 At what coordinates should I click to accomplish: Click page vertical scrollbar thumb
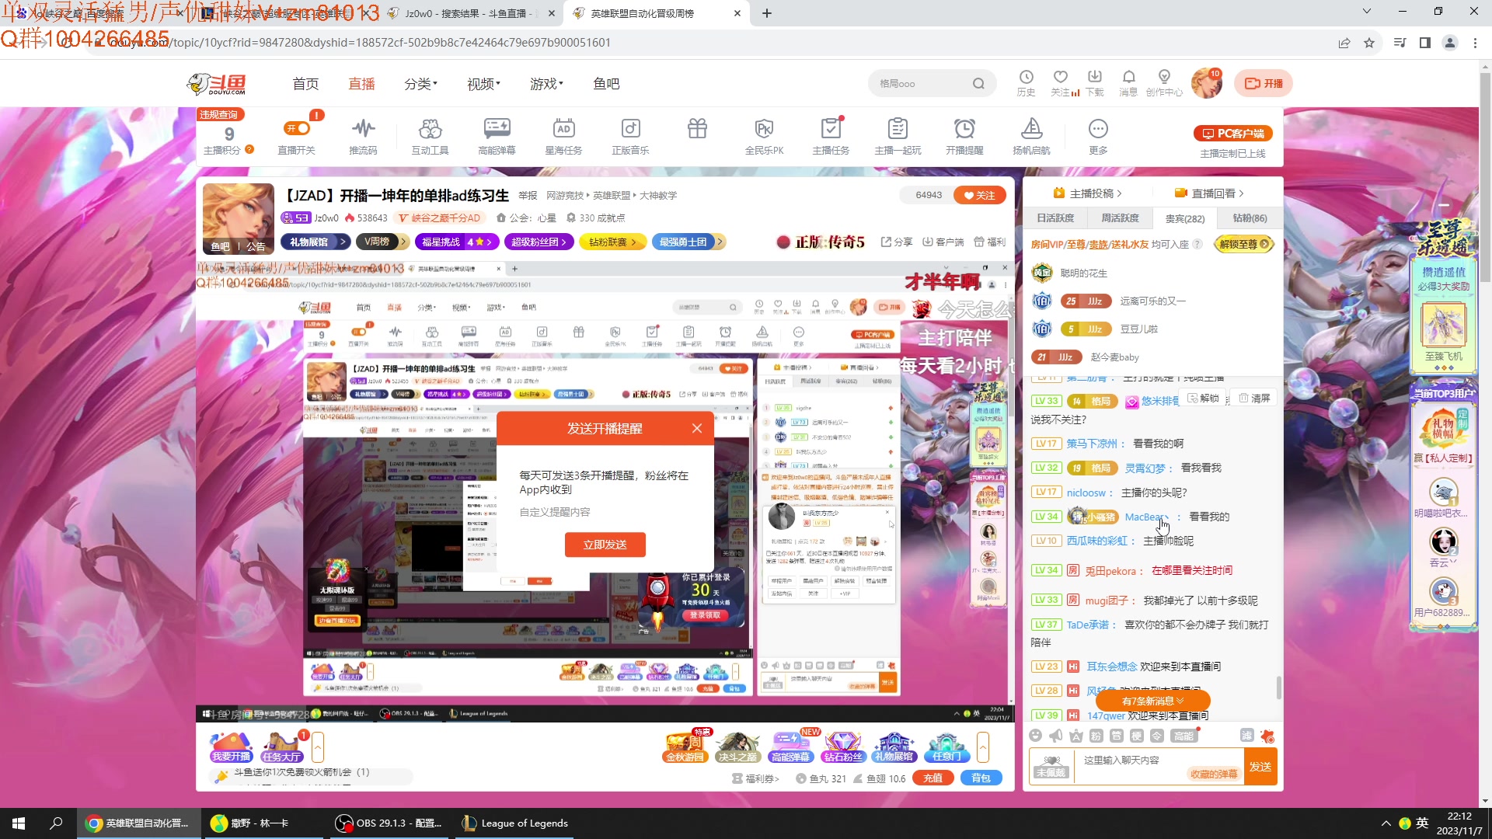pos(1485,179)
